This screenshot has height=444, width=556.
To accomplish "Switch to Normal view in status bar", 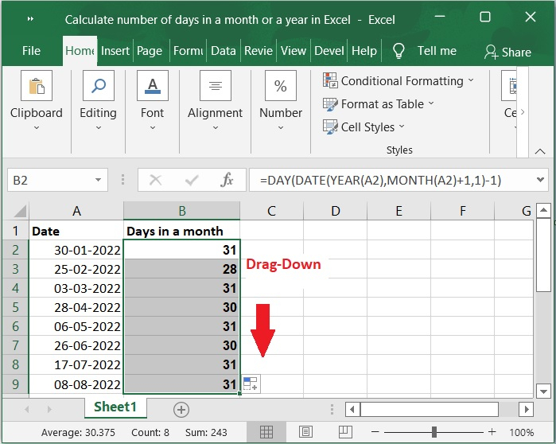I will (266, 432).
